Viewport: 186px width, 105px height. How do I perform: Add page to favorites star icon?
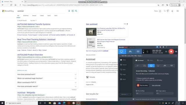[x=163, y=5]
